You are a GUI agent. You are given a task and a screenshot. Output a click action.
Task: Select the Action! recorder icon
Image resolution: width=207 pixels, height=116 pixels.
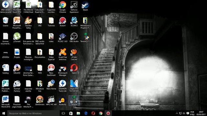click(x=62, y=22)
